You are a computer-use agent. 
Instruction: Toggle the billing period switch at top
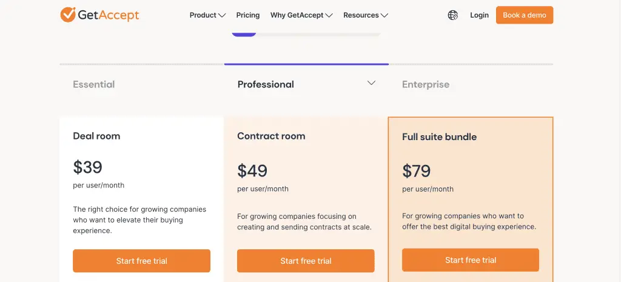(x=306, y=34)
